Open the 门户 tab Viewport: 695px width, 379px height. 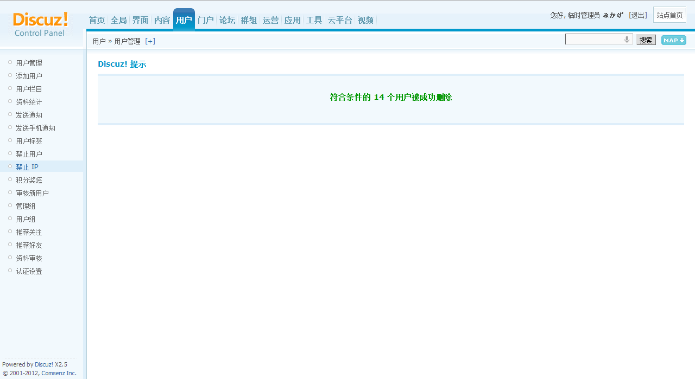coord(206,21)
